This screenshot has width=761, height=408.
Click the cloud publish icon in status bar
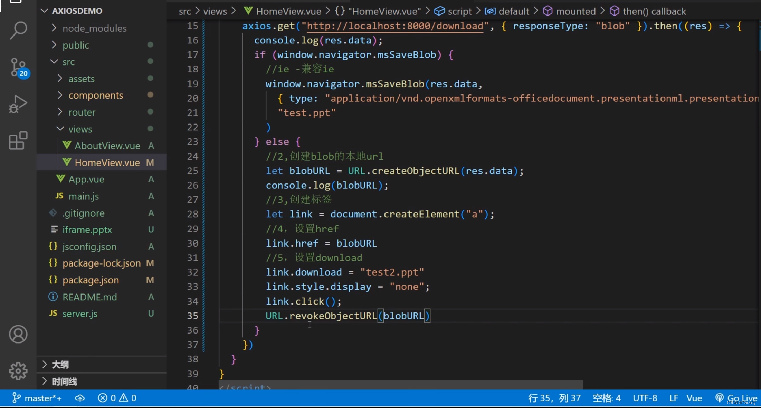point(80,398)
